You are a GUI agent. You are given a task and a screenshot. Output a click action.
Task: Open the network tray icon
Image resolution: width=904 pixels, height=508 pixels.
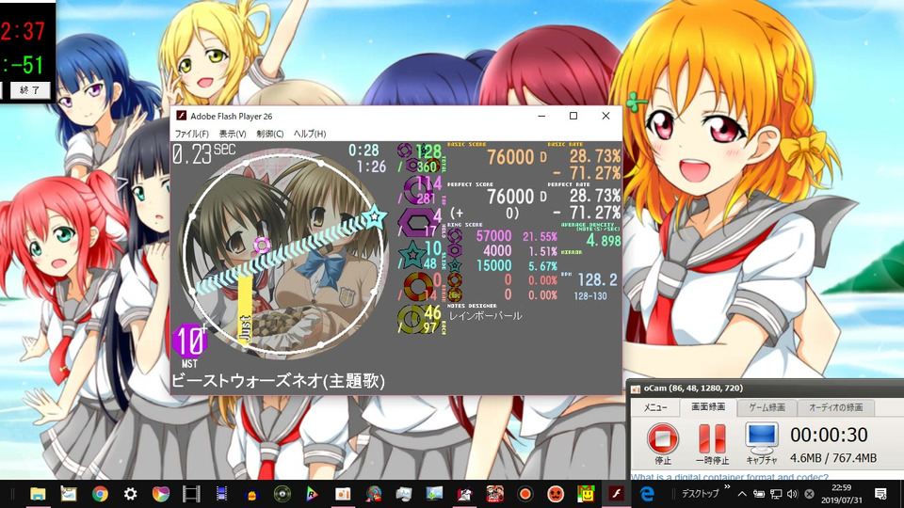[x=776, y=494]
